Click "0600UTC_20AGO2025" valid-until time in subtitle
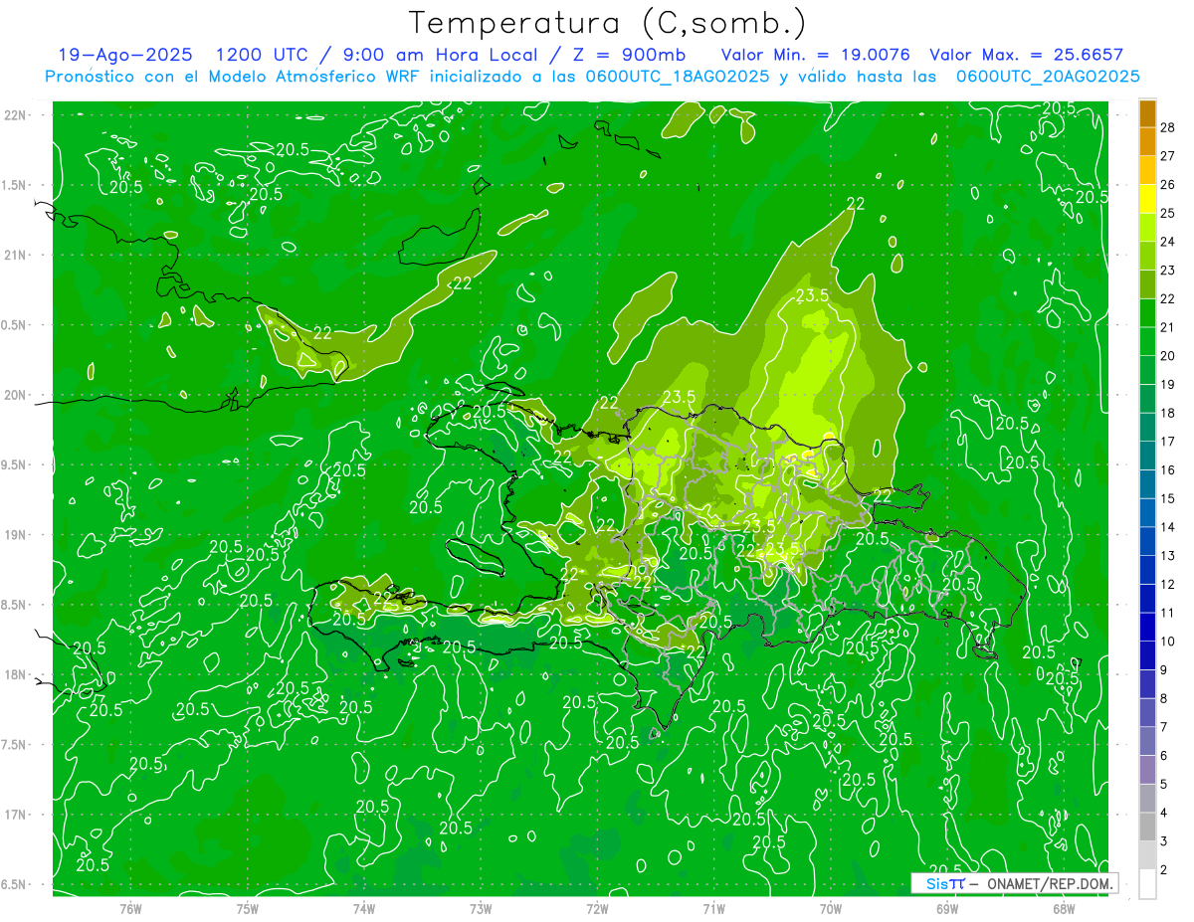This screenshot has width=1194, height=922. 1048,77
